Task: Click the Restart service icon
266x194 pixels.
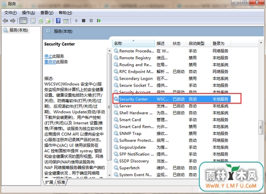Action: 99,21
